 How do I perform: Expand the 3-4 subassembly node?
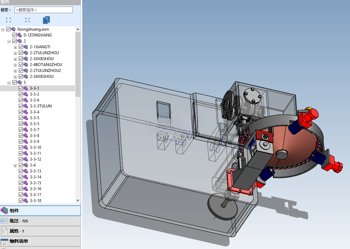pos(15,166)
